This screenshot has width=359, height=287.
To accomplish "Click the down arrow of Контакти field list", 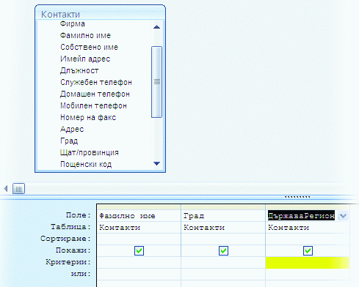I will click(156, 163).
